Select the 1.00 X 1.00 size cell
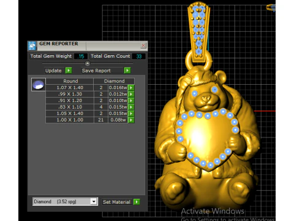Image resolution: width=294 pixels, height=221 pixels. click(x=70, y=120)
